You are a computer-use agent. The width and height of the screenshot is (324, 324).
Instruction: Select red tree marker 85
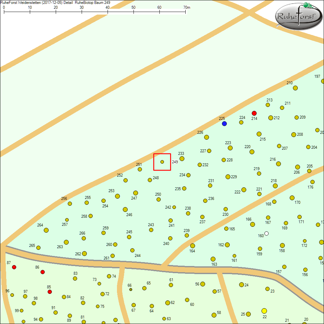(50, 292)
